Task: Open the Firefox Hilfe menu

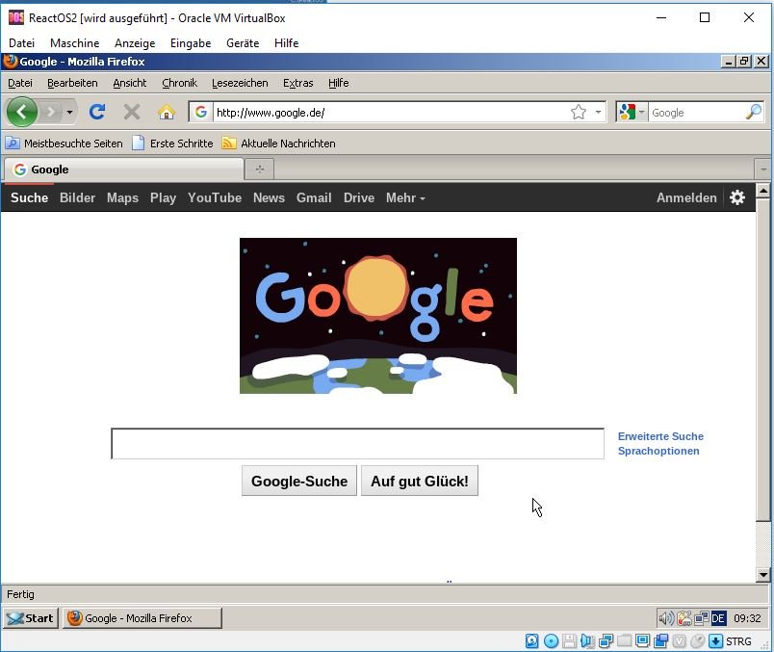Action: click(339, 83)
